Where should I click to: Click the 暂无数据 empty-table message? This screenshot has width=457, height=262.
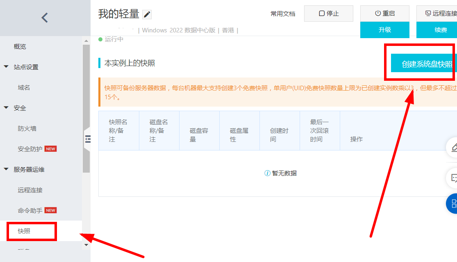tap(281, 173)
